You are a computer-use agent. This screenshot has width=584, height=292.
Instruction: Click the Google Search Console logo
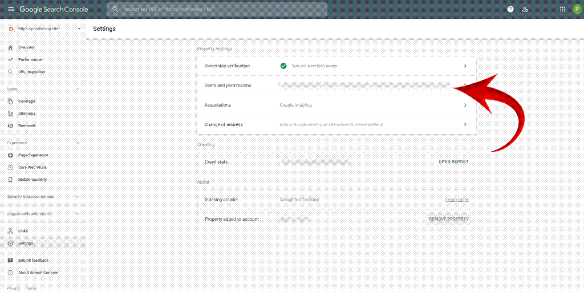[x=54, y=9]
